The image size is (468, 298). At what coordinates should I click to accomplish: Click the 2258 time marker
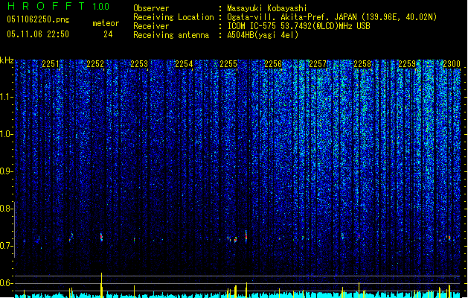362,64
